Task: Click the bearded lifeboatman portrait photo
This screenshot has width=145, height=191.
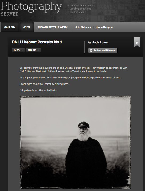Action: point(75,142)
